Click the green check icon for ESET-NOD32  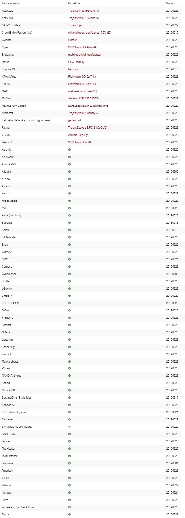69,303
